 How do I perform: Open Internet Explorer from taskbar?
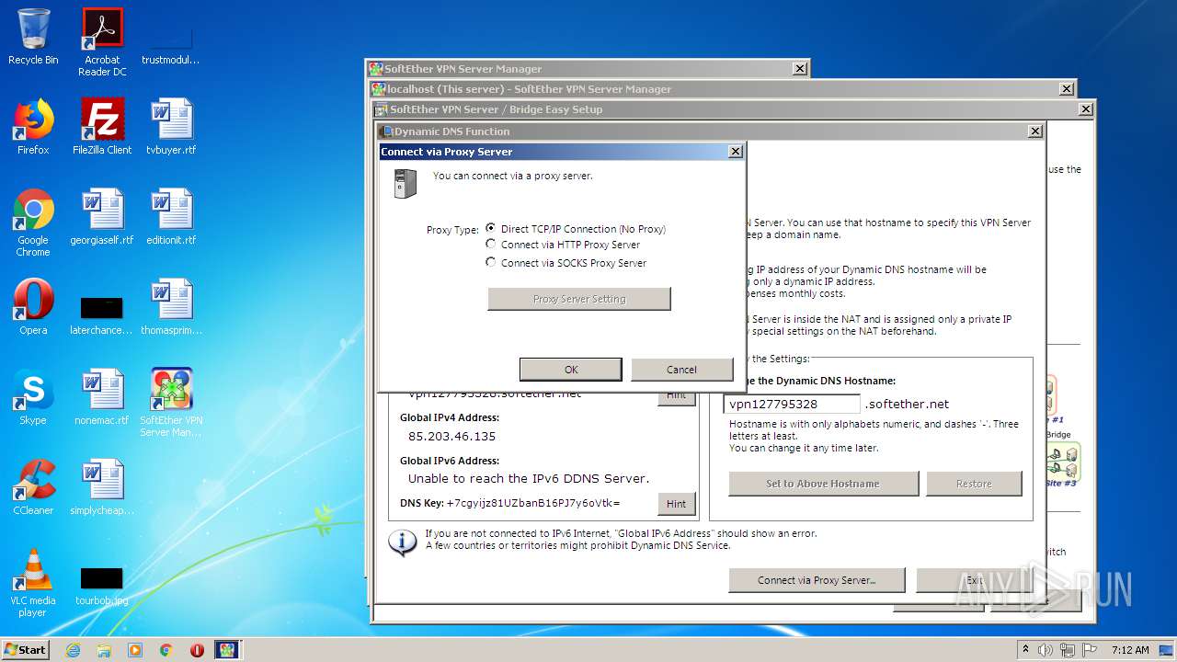[x=73, y=650]
